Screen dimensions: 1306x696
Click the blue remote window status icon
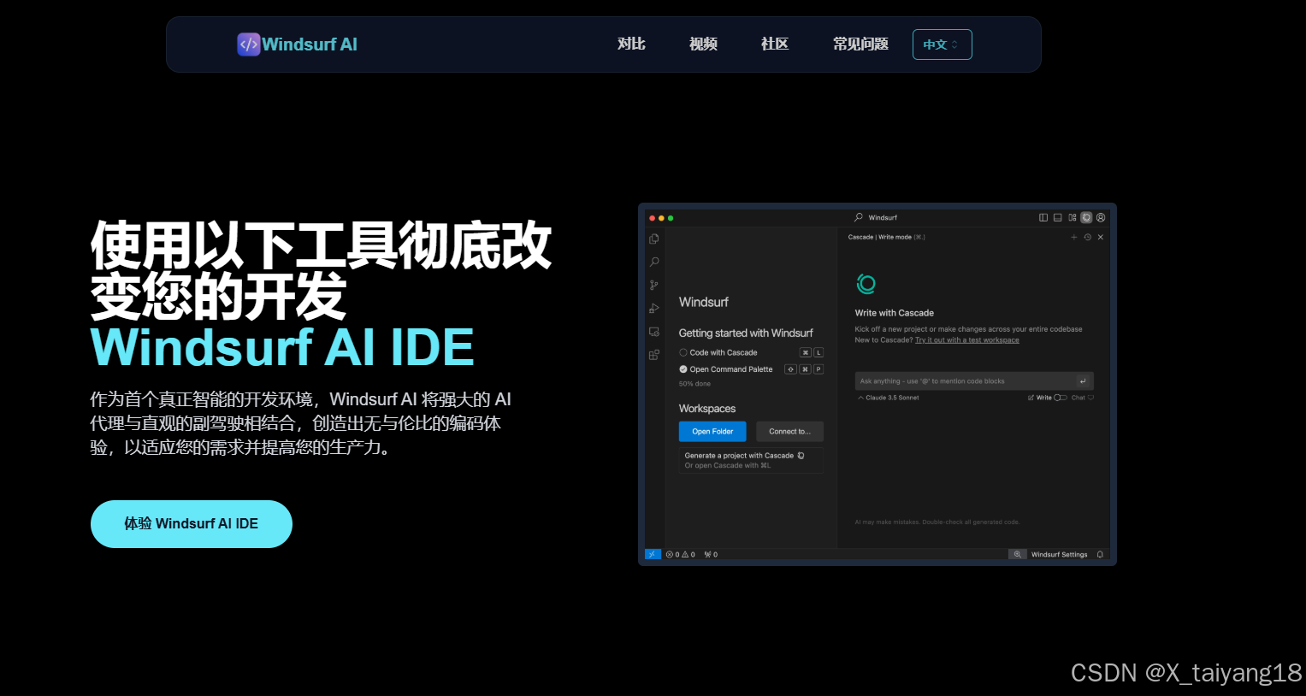click(x=653, y=554)
